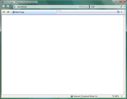This screenshot has width=127, height=99.
Task: Open the Home button dropdown arrow
Action: [x=122, y=12]
